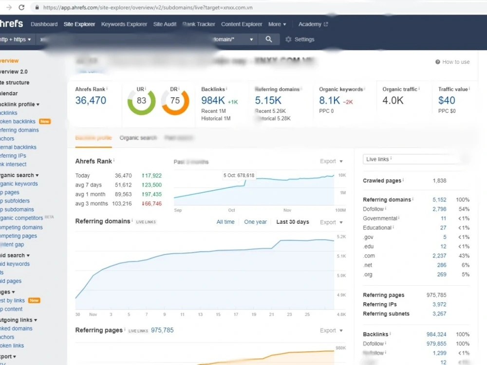This screenshot has height=365, width=487.
Task: Open Keywords Explorer in top navigation
Action: (124, 24)
